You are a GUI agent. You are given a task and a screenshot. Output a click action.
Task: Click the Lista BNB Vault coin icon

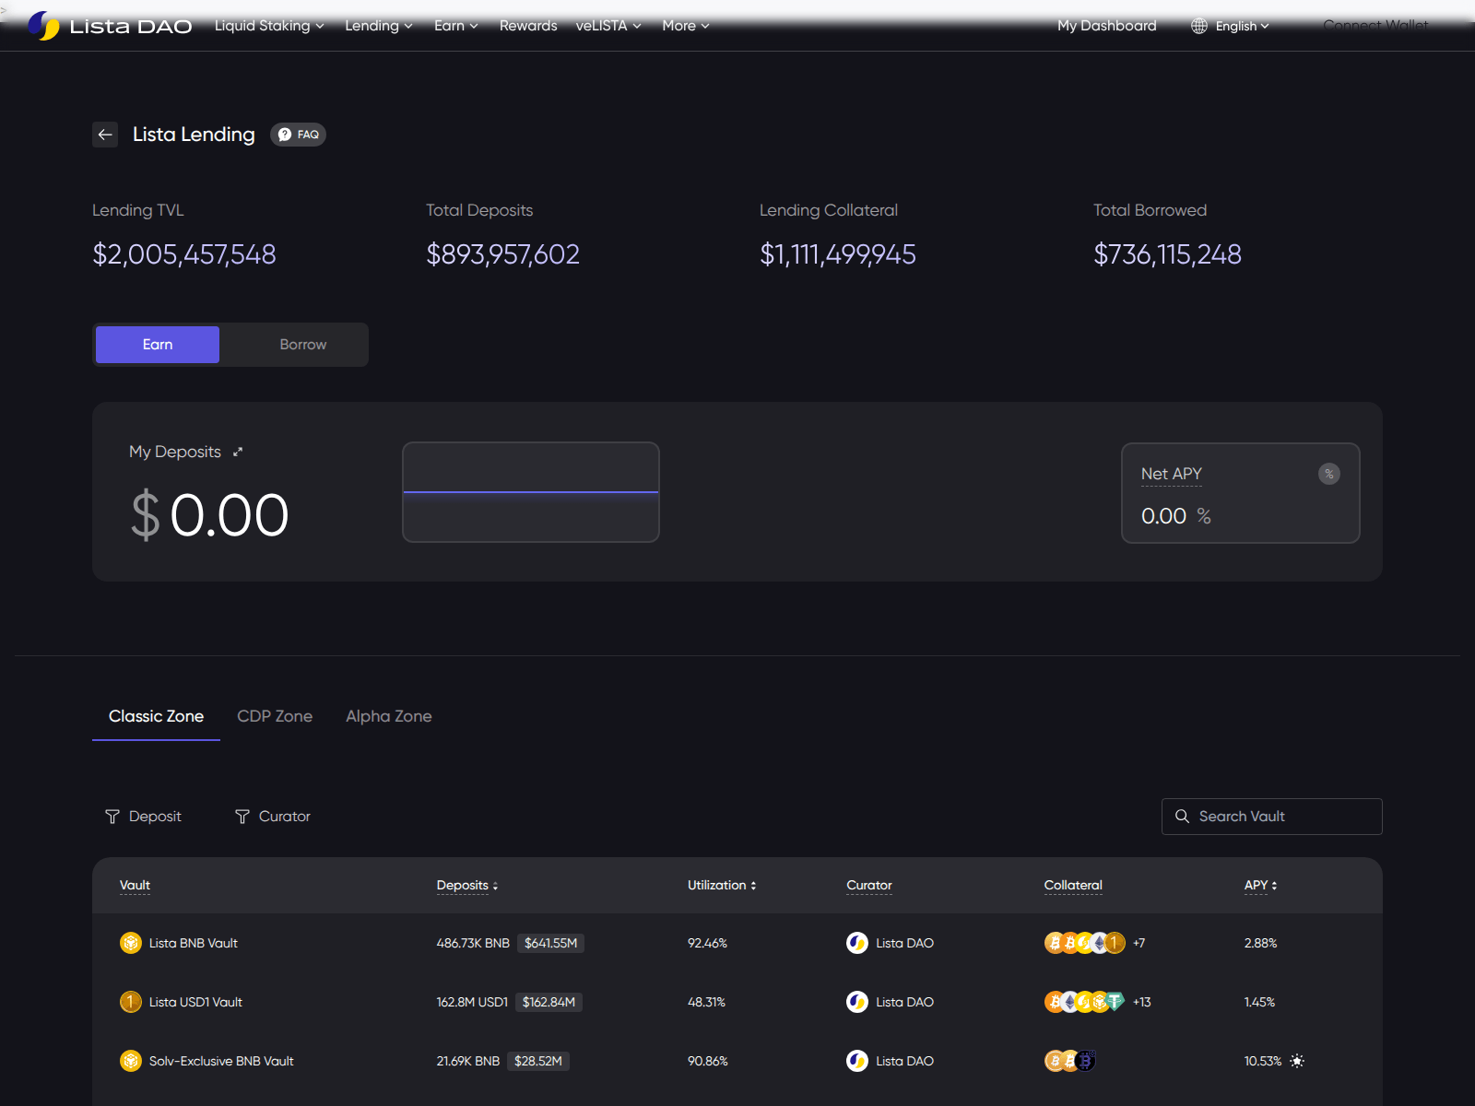point(131,943)
